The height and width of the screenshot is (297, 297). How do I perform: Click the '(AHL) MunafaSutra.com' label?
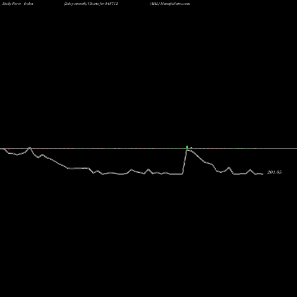[170, 4]
